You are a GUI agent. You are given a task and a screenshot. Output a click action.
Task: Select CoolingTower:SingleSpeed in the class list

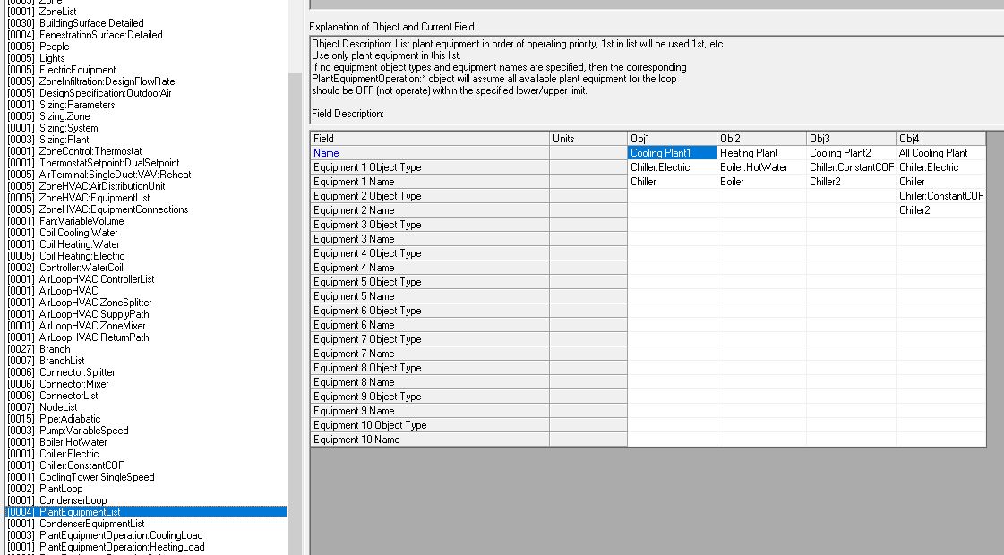click(97, 477)
